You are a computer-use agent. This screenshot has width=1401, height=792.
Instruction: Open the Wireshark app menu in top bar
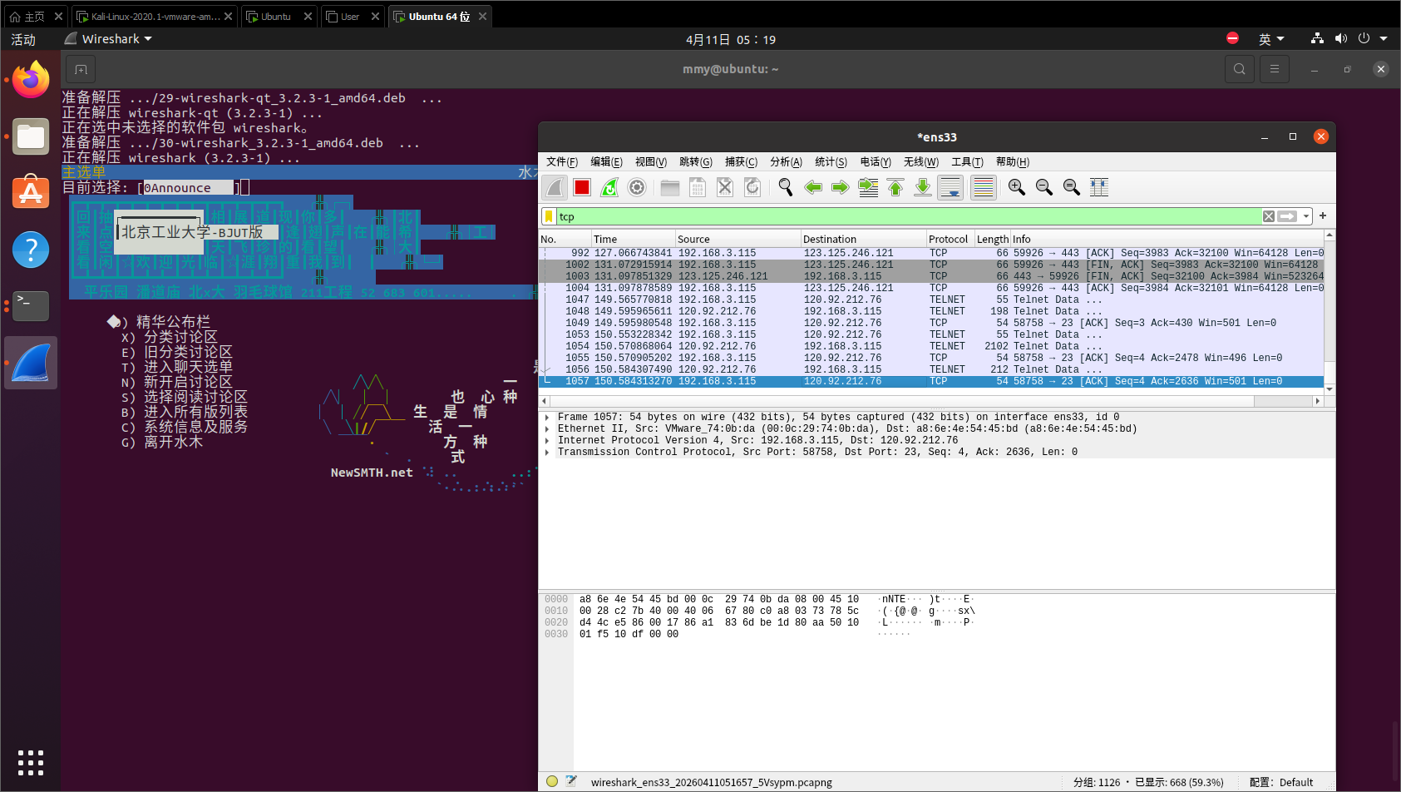pos(109,39)
